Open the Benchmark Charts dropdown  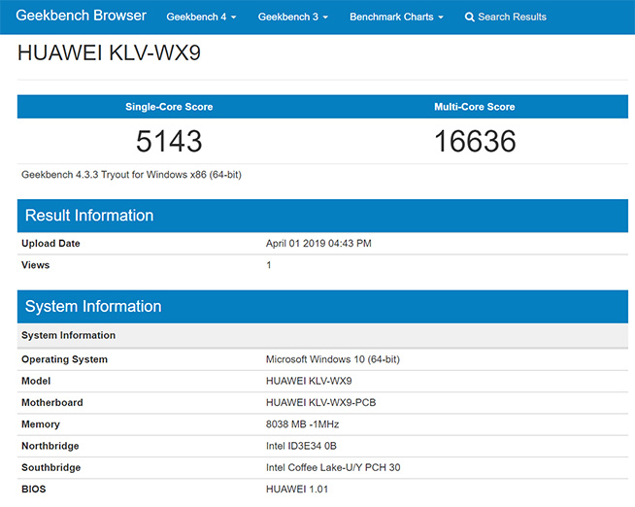coord(396,17)
